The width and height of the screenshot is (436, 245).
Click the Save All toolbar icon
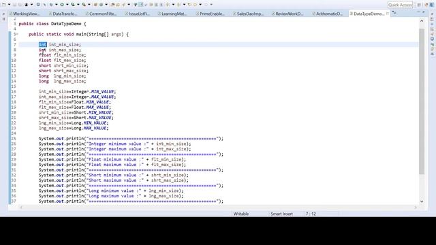(20, 5)
